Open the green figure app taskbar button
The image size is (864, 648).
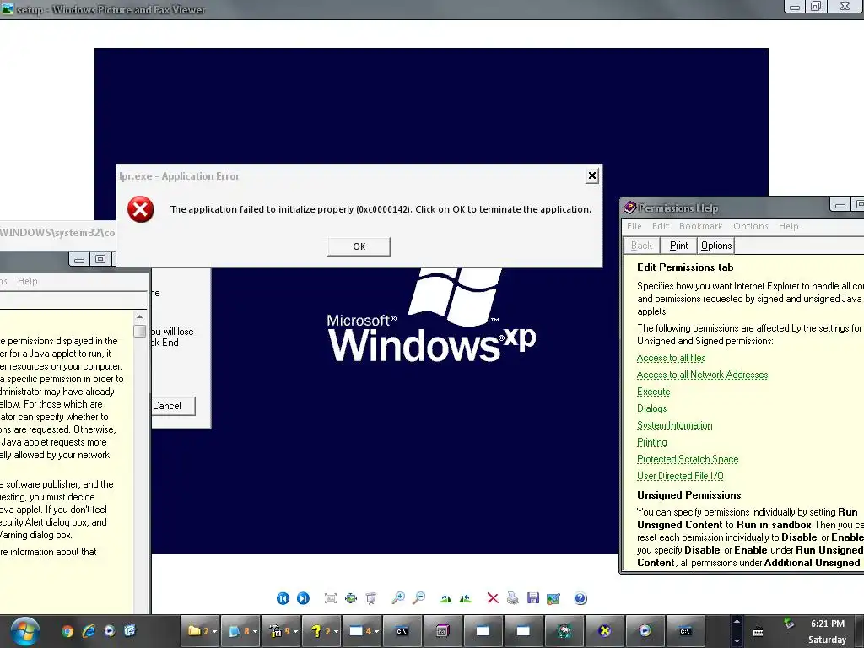[x=564, y=631]
